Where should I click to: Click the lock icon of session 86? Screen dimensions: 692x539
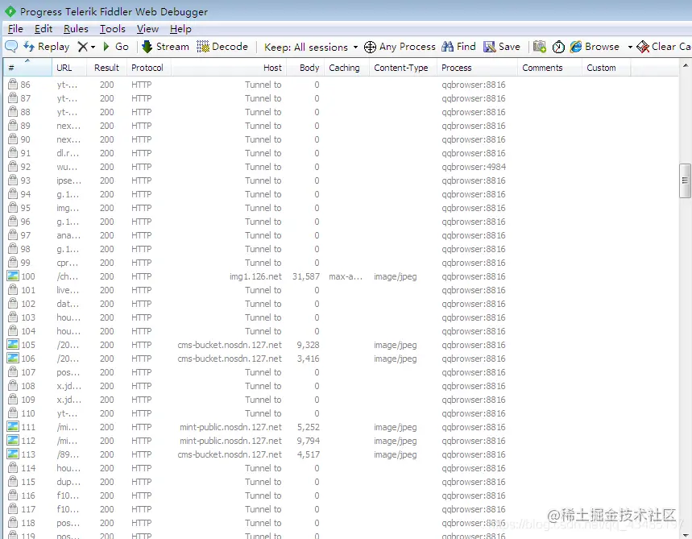tap(13, 84)
